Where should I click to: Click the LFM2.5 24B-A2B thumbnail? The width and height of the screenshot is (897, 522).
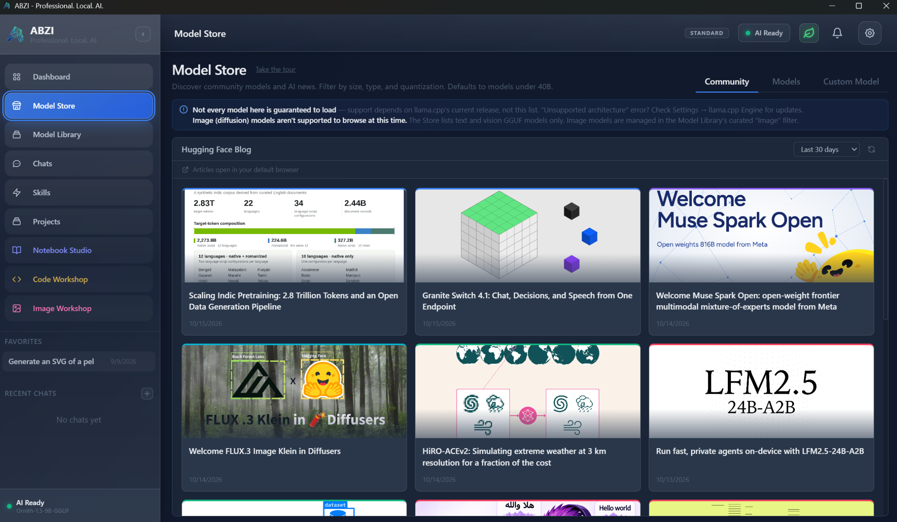coord(761,391)
